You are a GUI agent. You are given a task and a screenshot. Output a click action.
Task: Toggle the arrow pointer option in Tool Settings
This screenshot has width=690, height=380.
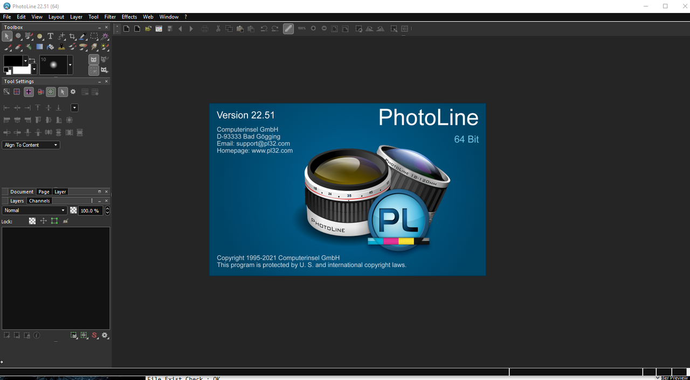tap(63, 92)
